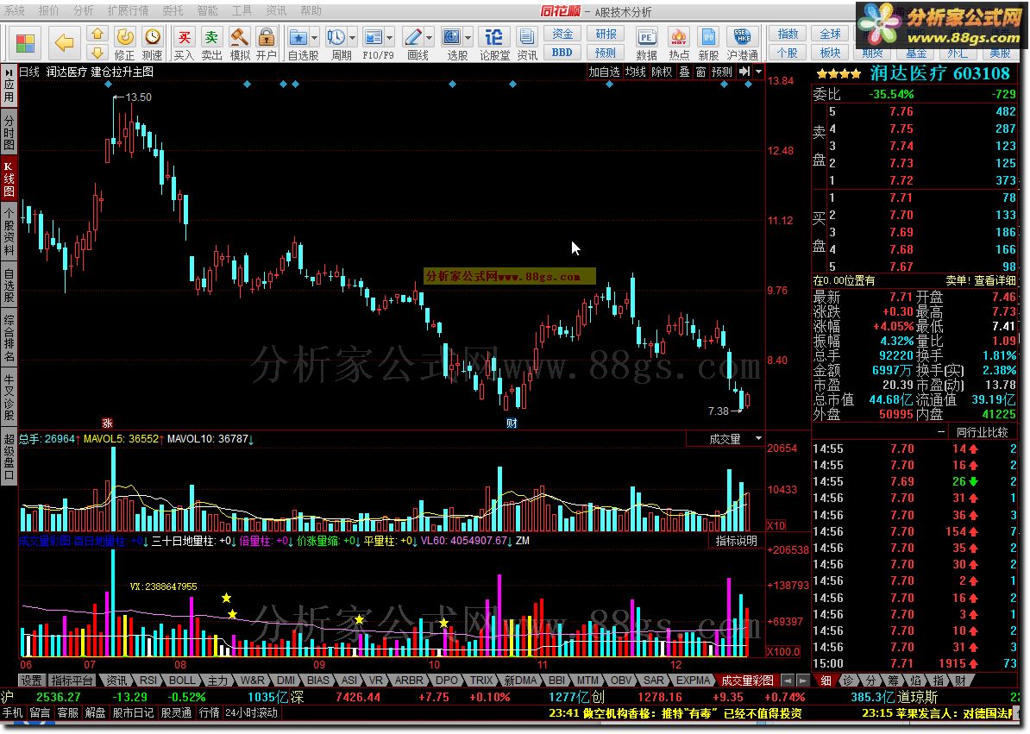The height and width of the screenshot is (734, 1030).
Task: Switch to the EXPMA indicator tab
Action: pos(693,681)
